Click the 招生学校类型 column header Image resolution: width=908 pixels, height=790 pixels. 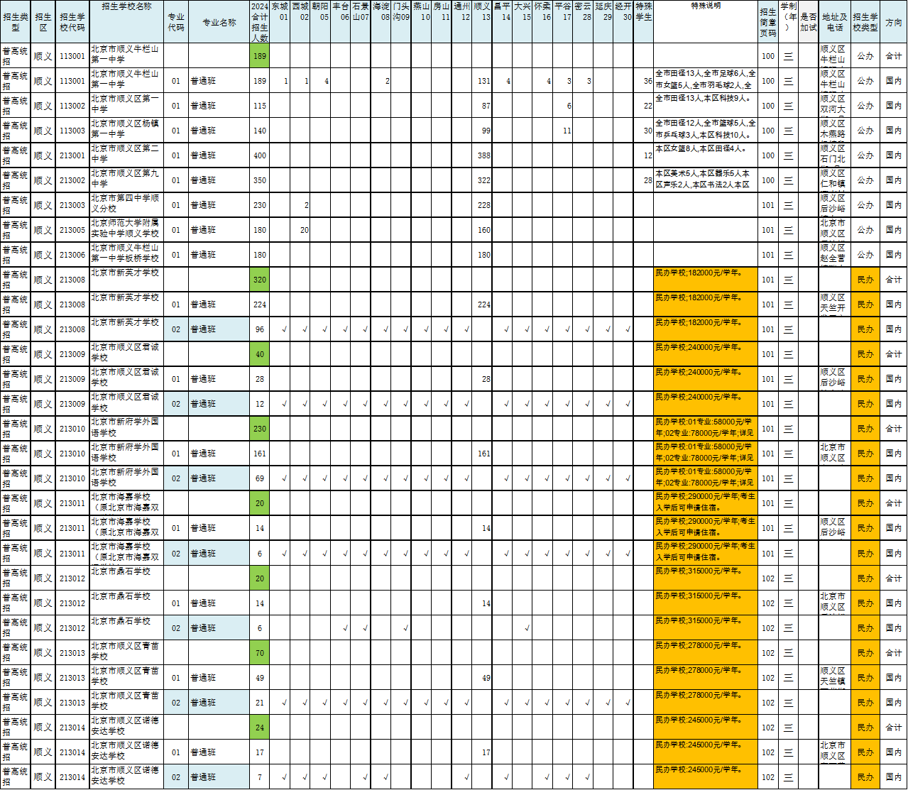coord(865,22)
